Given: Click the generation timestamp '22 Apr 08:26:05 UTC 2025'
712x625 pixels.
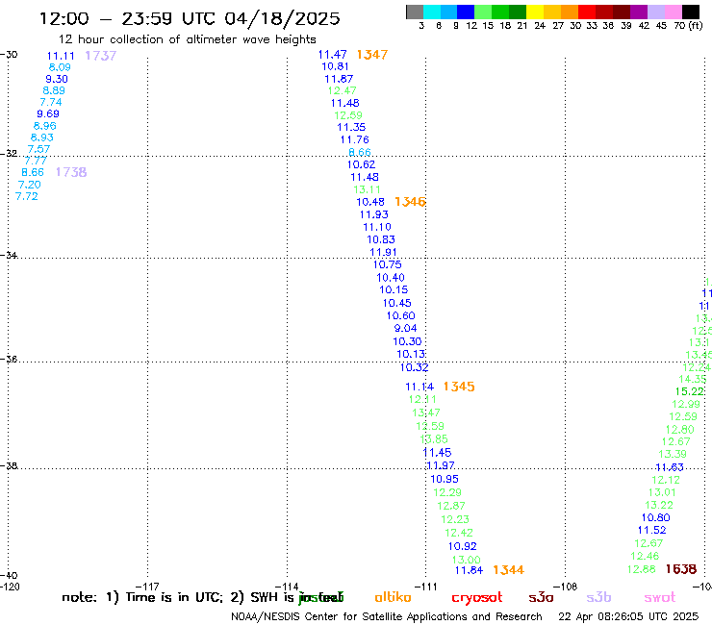Looking at the screenshot, I should [x=628, y=616].
